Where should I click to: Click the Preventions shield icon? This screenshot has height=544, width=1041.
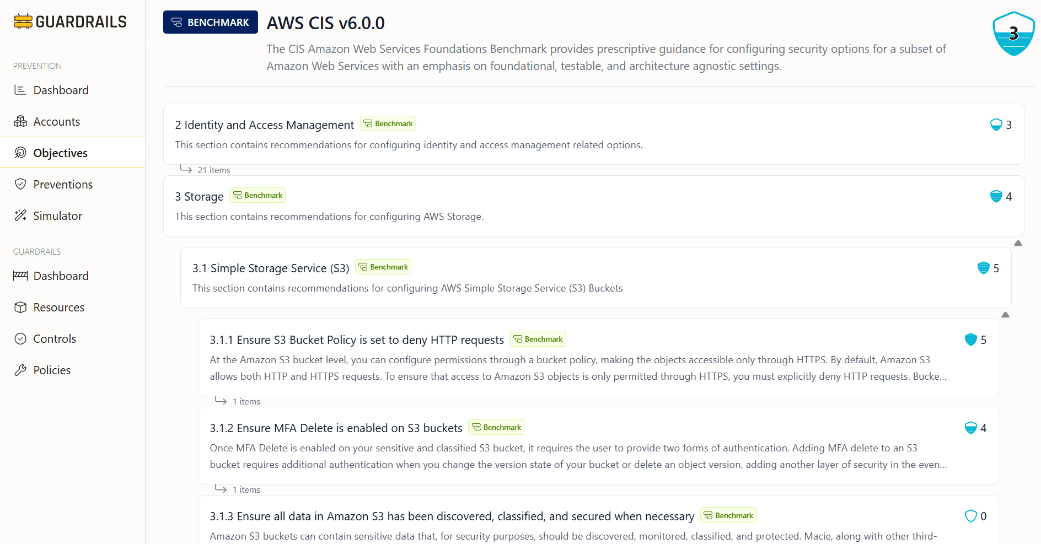pyautogui.click(x=20, y=184)
